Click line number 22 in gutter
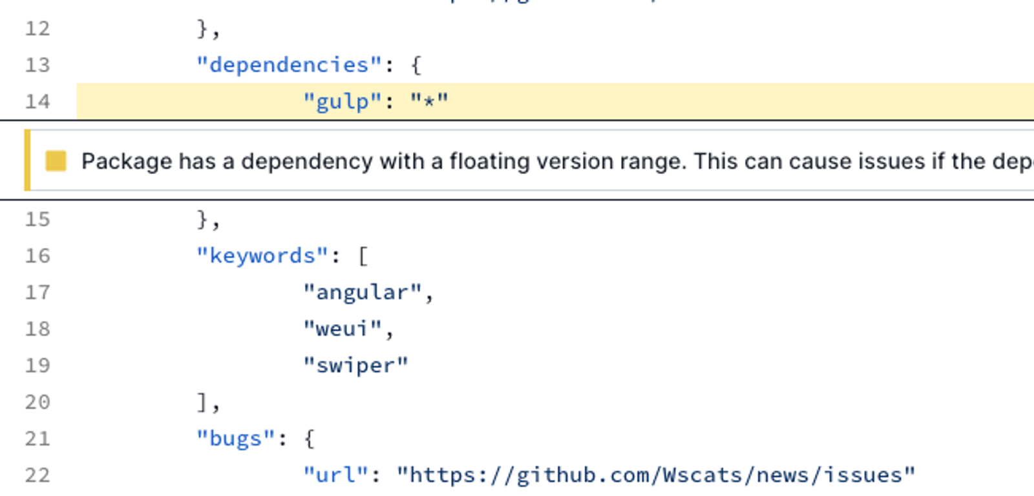 pos(37,475)
